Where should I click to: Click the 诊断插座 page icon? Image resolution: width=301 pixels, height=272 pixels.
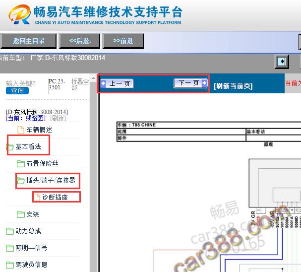37,197
